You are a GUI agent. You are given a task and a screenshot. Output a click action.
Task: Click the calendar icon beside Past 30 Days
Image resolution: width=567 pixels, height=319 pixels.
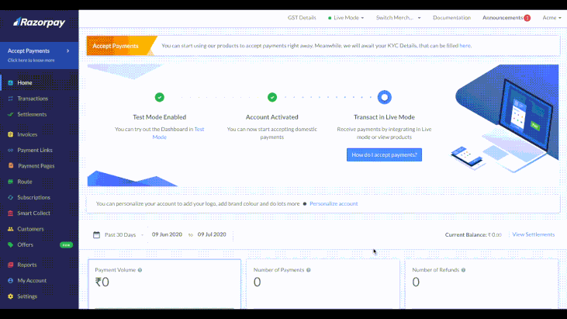pyautogui.click(x=96, y=234)
